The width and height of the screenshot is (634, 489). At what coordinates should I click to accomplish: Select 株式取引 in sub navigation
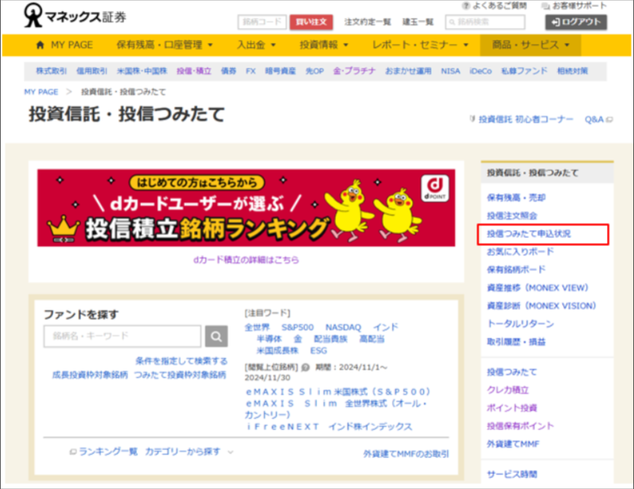click(51, 71)
